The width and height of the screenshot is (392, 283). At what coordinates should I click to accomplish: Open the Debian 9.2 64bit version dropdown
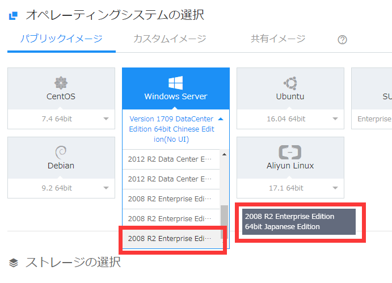(x=61, y=188)
